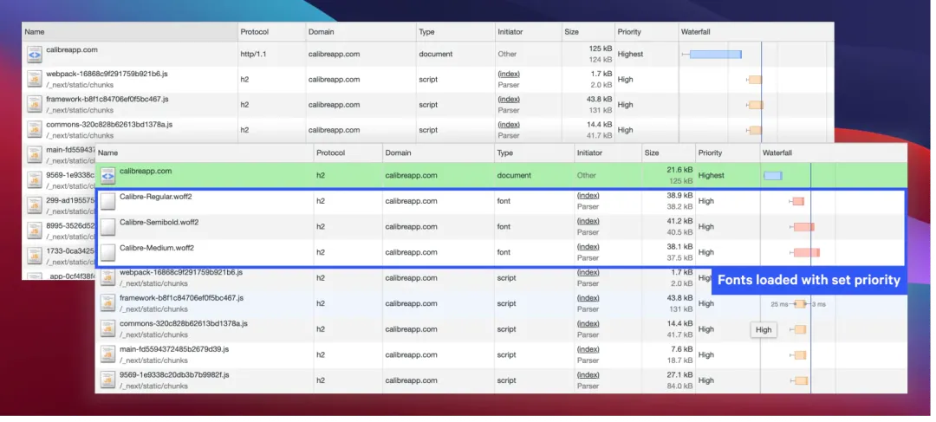Click Highest priority cell in green row
Screen dimensions: 936x422
coord(712,176)
